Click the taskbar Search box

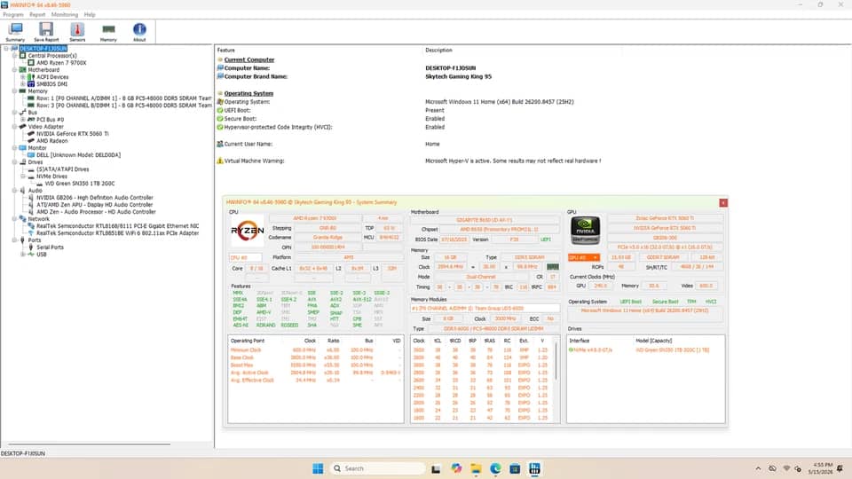point(378,468)
